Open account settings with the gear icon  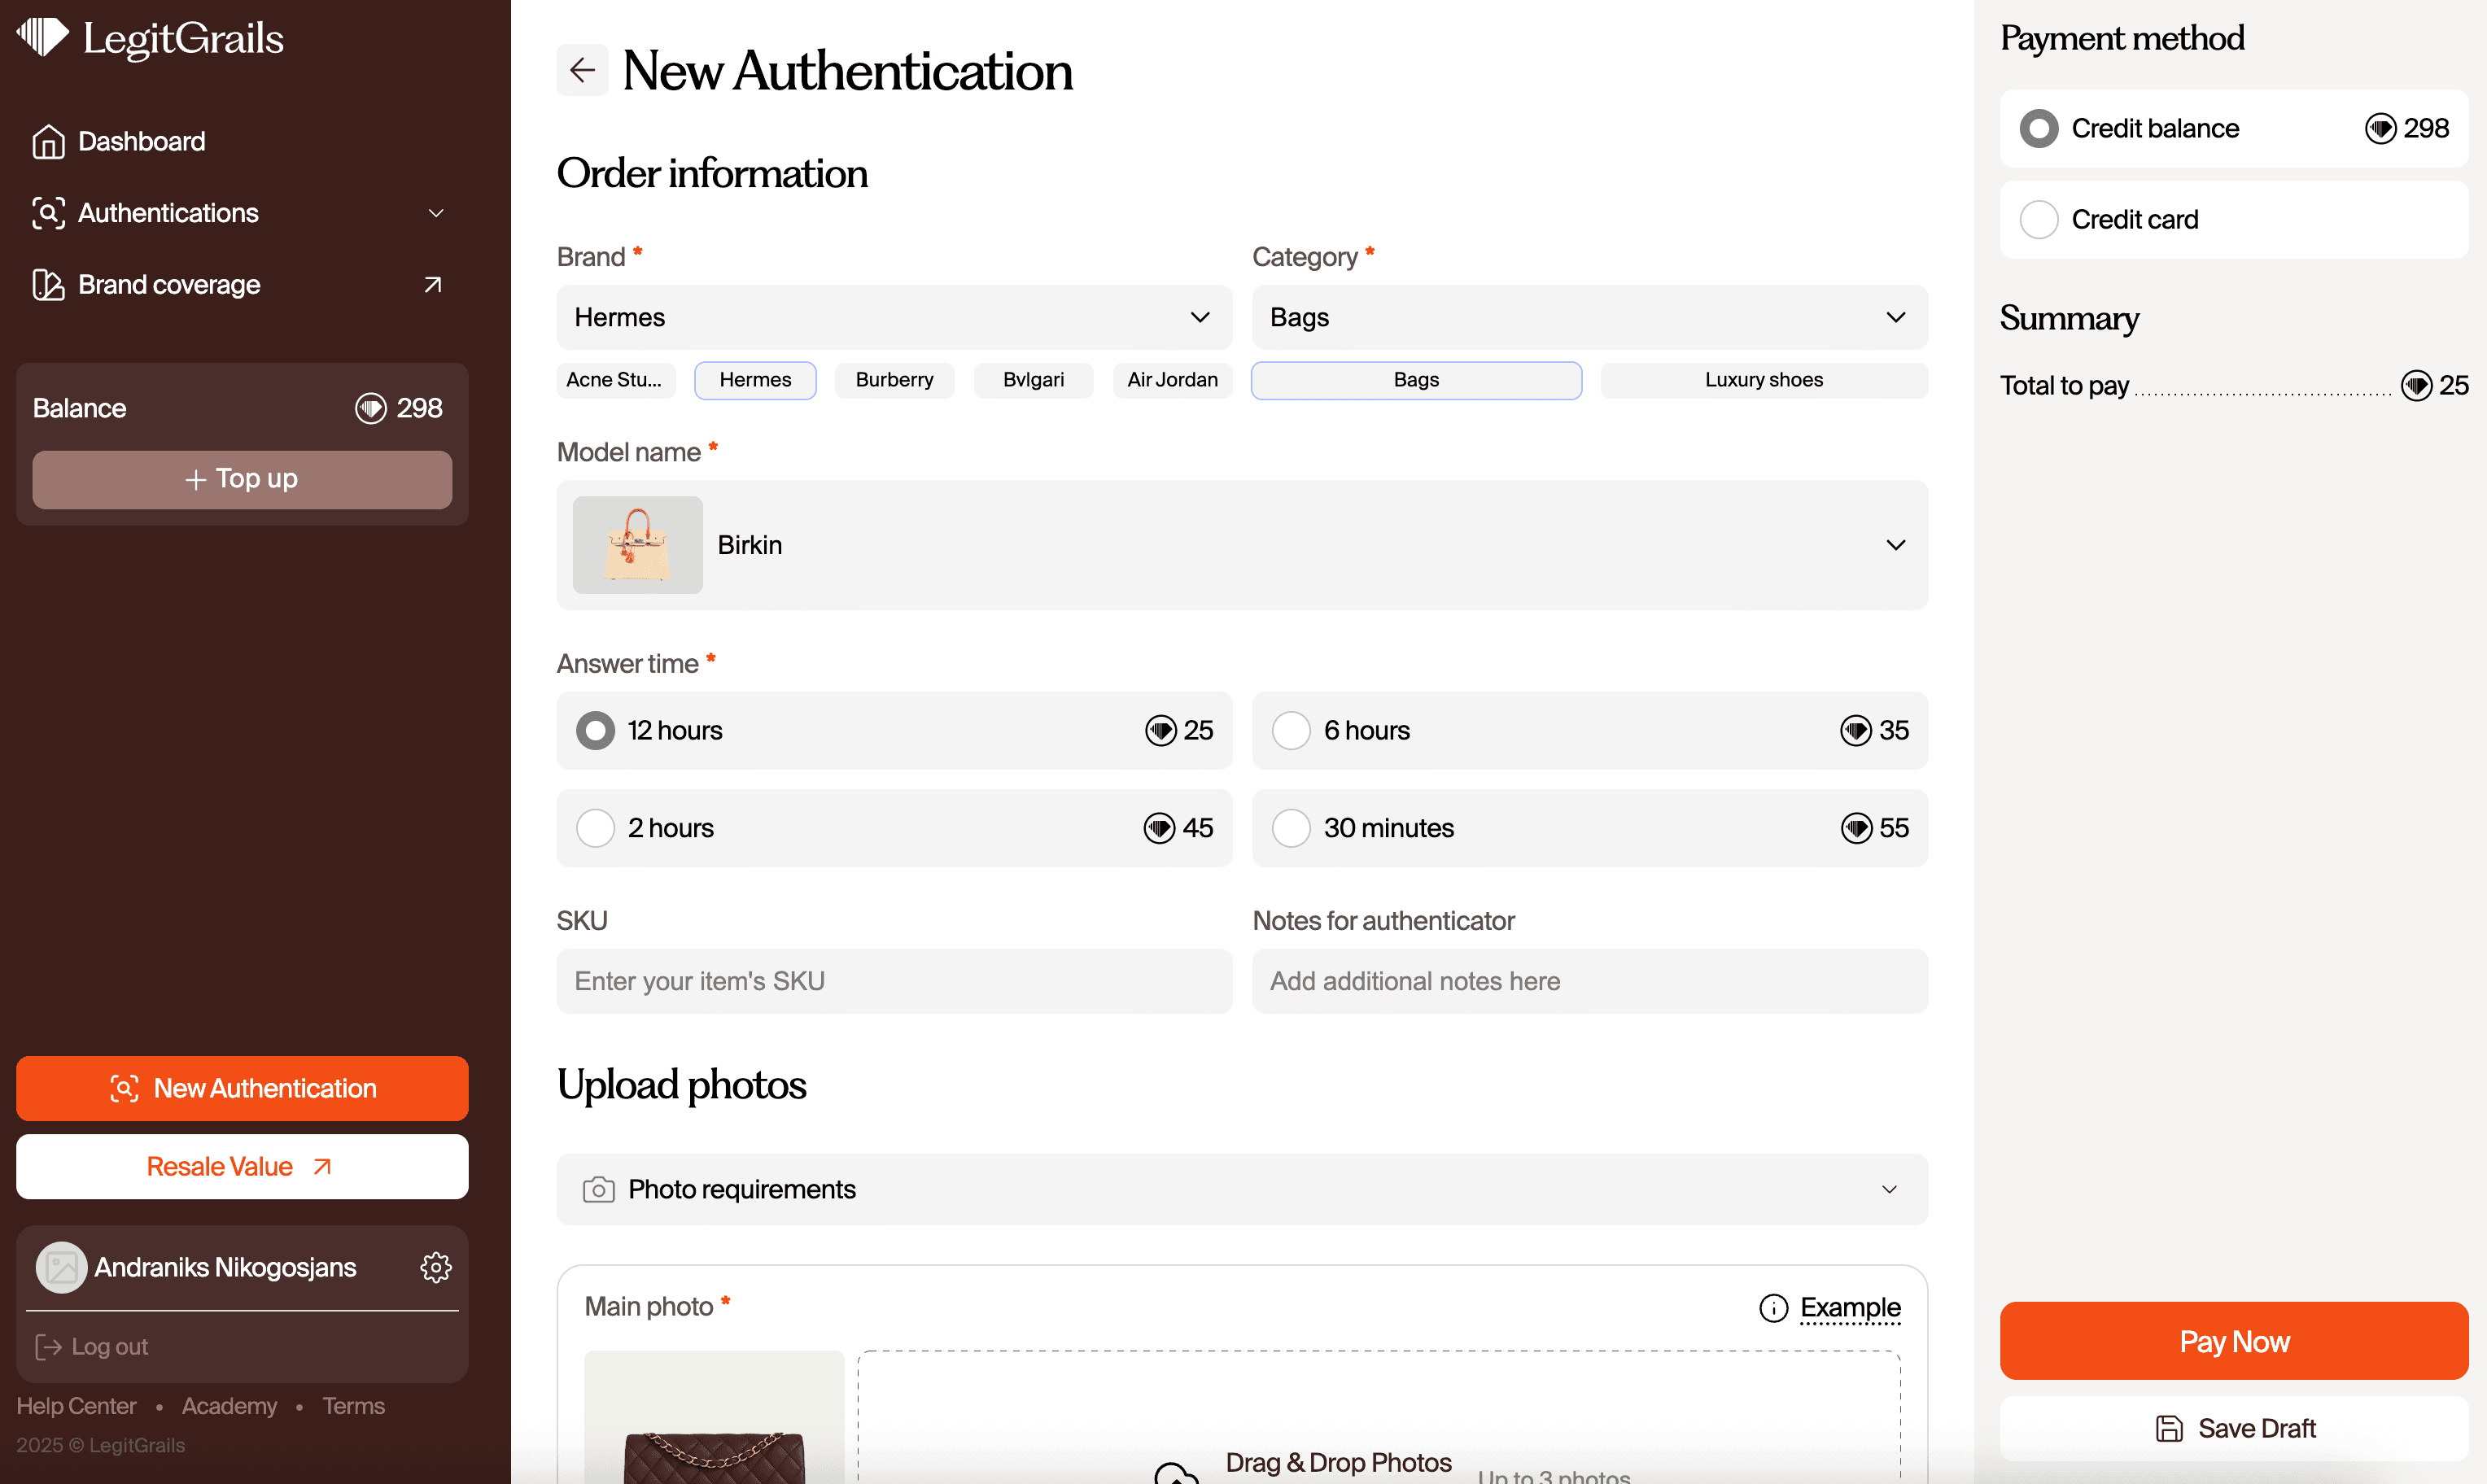(x=436, y=1267)
